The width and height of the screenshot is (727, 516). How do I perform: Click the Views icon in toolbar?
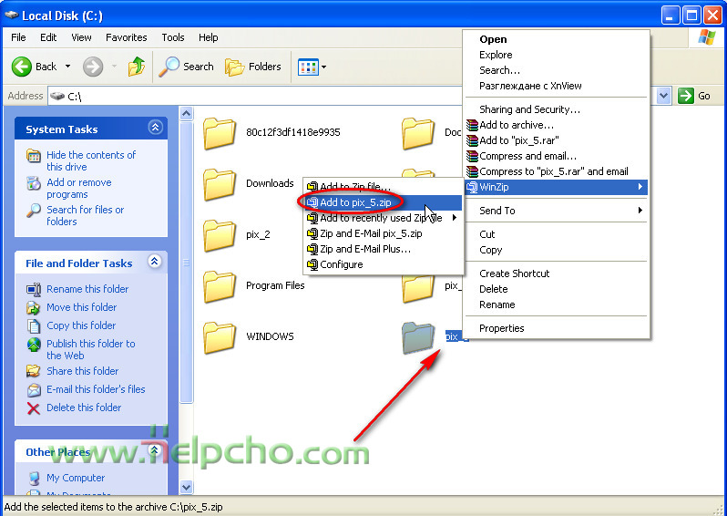pyautogui.click(x=308, y=67)
